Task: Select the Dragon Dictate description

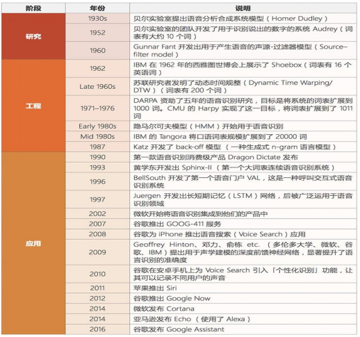Action: coord(243,157)
